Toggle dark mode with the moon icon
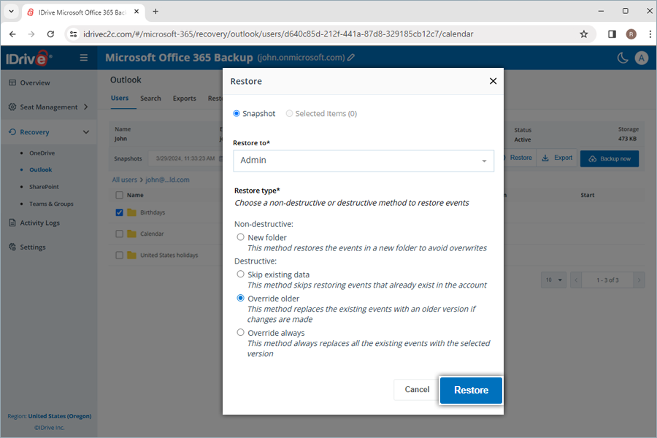Image resolution: width=657 pixels, height=438 pixels. (x=621, y=58)
